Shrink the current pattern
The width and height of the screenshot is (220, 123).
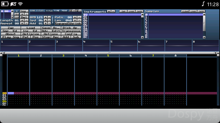pos(75,24)
